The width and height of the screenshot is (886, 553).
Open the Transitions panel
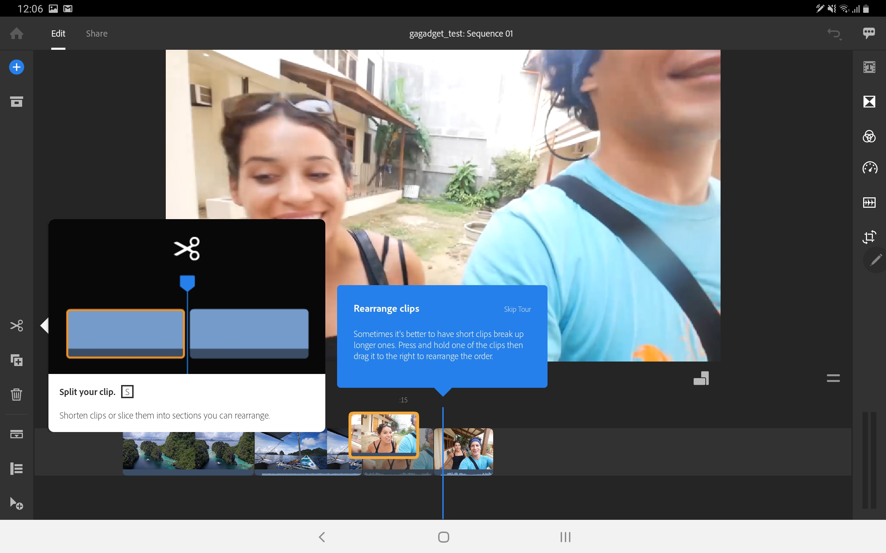click(869, 101)
